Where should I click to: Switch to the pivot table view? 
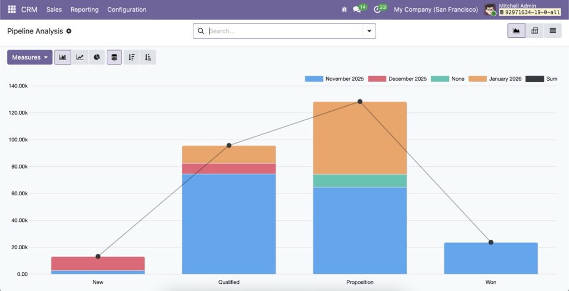pos(535,31)
